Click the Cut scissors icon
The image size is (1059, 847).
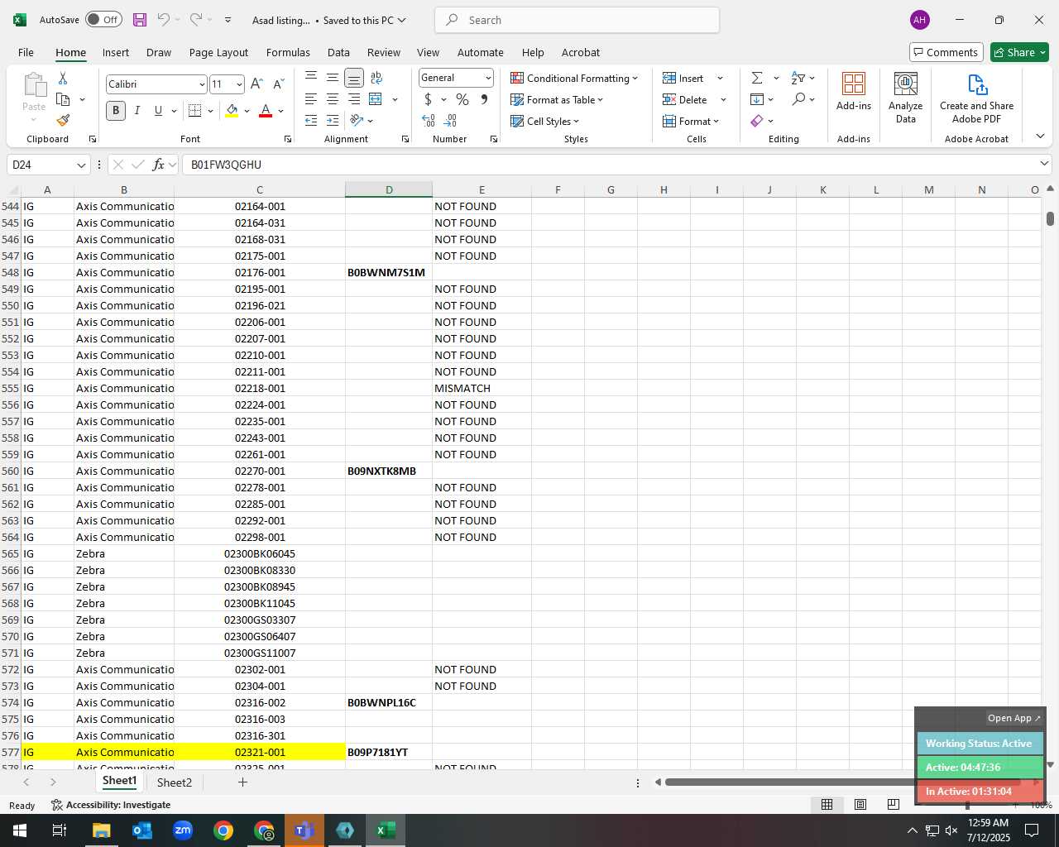[63, 78]
